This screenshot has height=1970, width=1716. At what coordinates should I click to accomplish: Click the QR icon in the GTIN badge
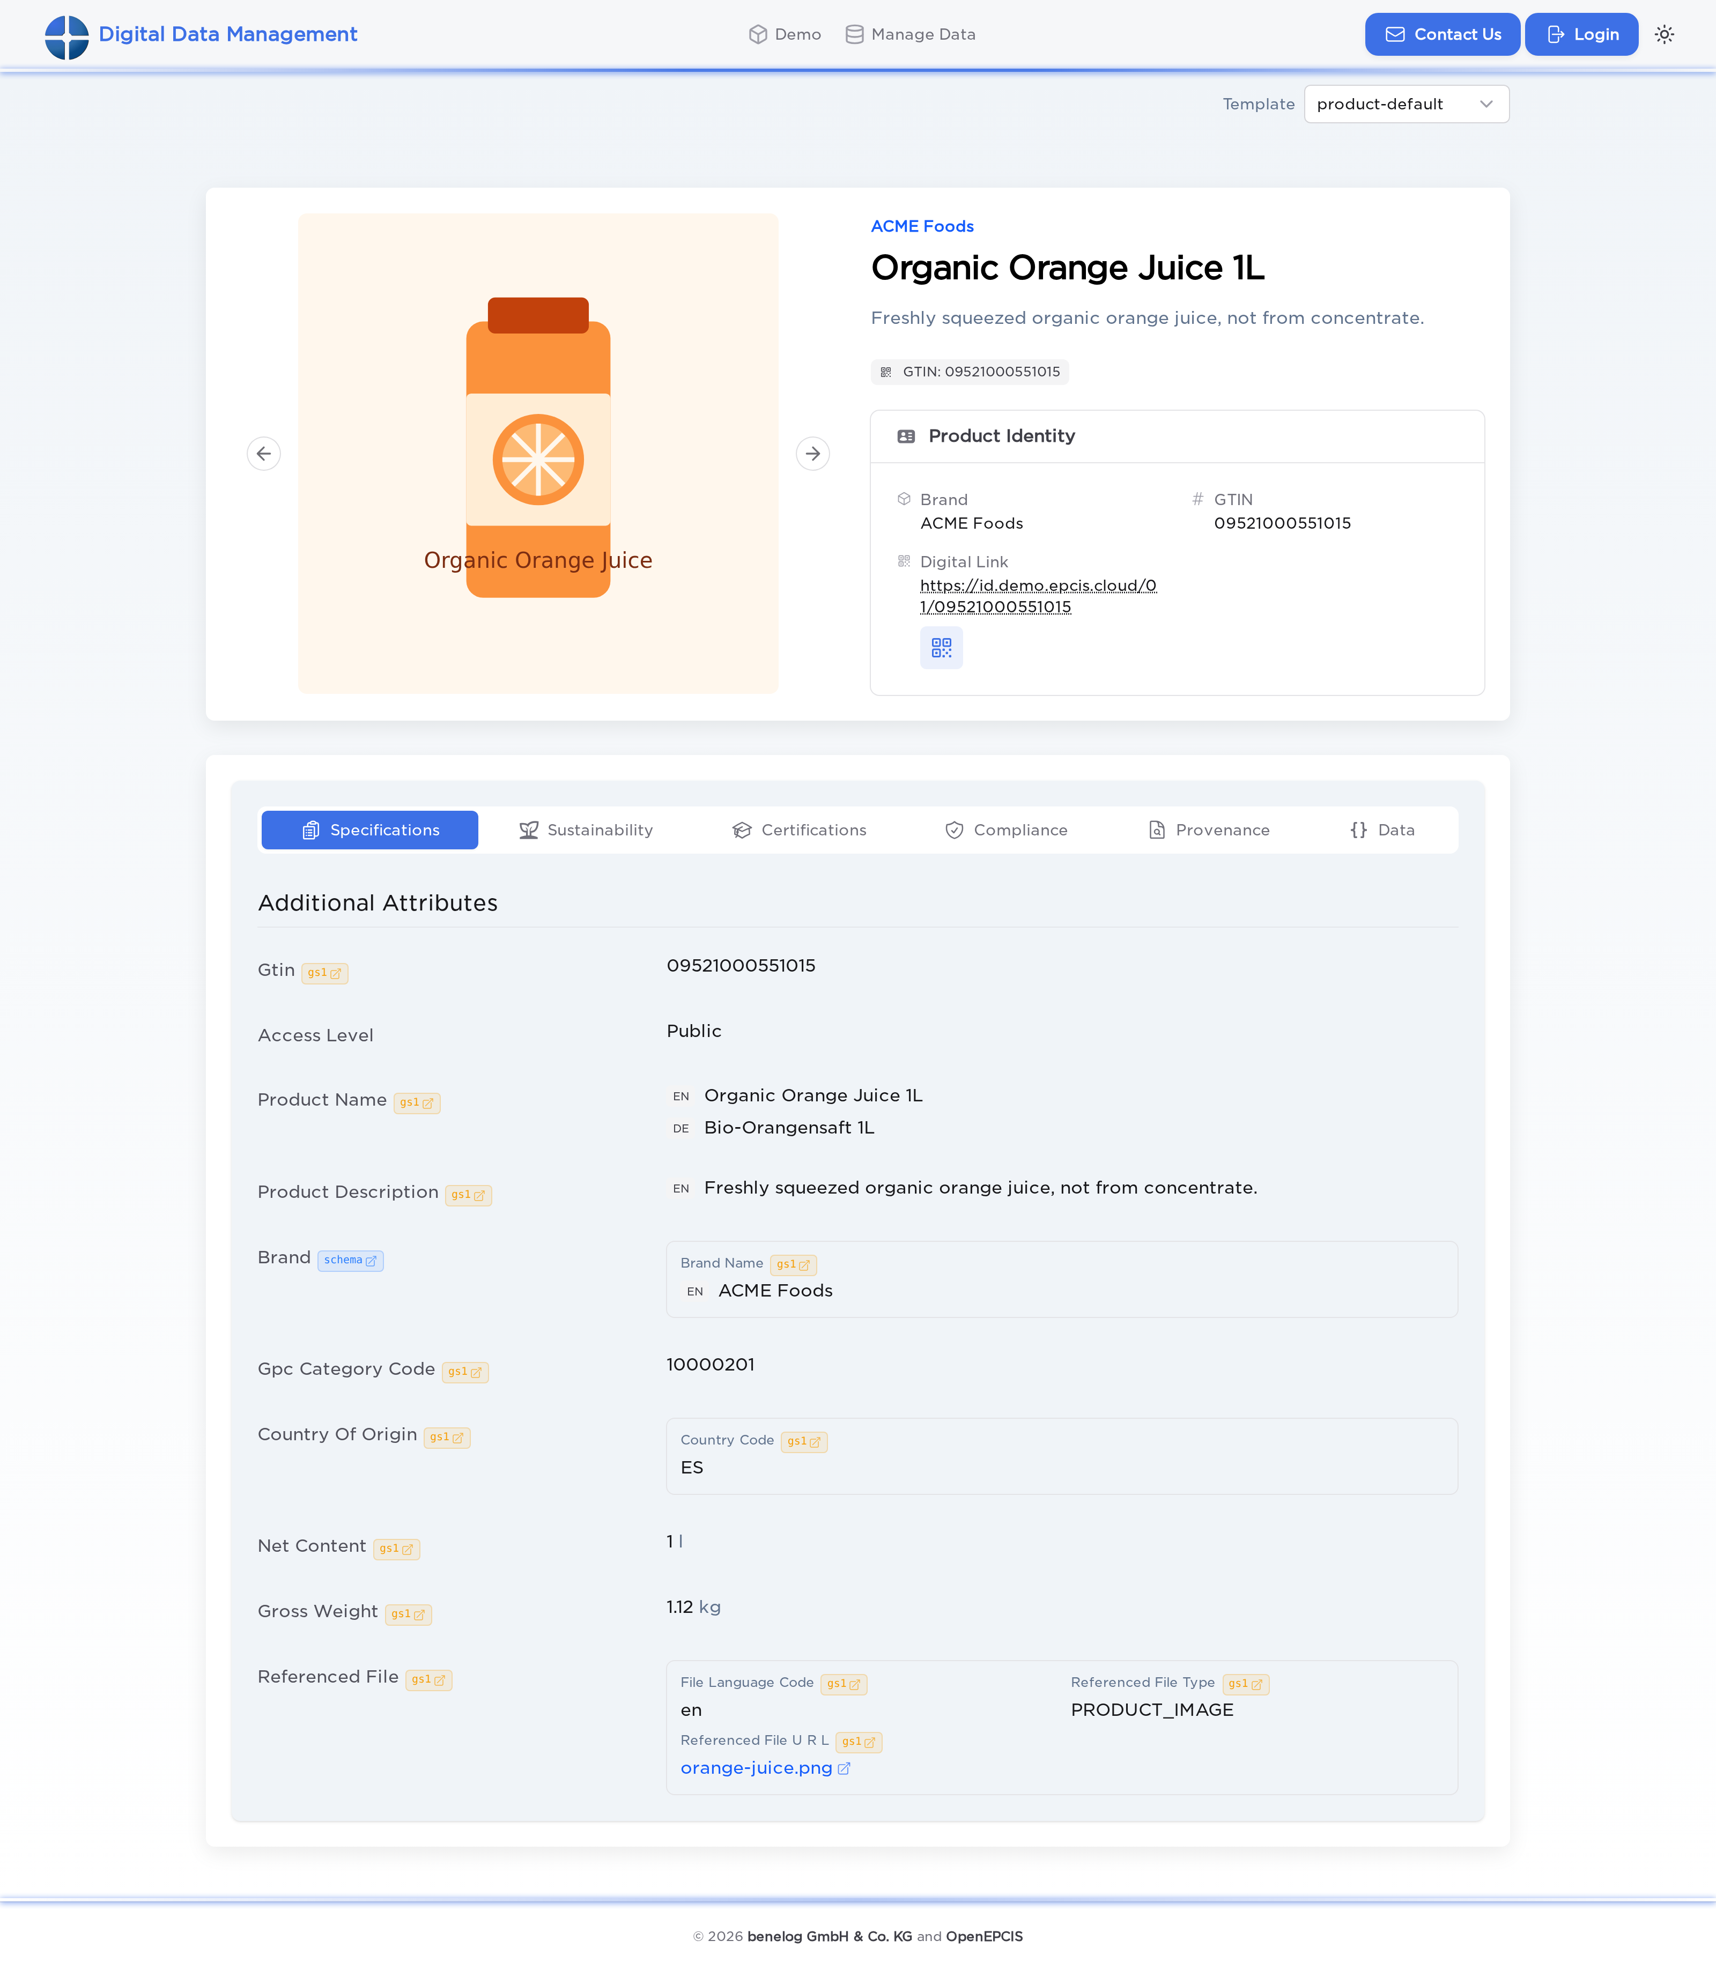click(886, 372)
